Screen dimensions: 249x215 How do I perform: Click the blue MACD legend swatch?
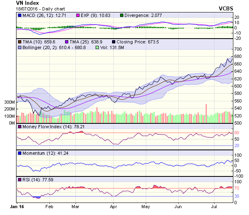[x=19, y=15]
